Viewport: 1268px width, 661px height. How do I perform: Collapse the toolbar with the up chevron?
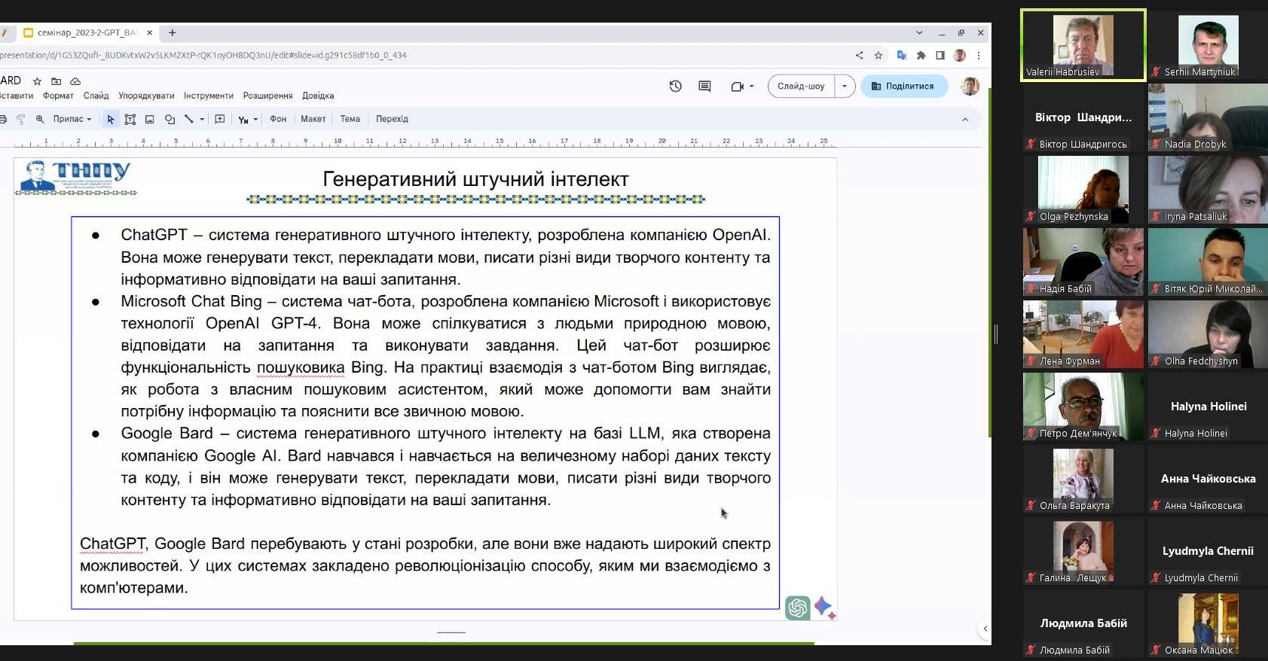(965, 119)
